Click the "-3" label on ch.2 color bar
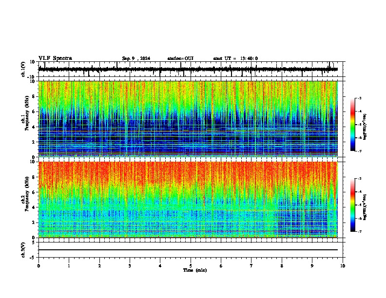 pyautogui.click(x=360, y=179)
